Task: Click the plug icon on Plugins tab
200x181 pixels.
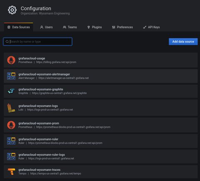Action: click(89, 27)
